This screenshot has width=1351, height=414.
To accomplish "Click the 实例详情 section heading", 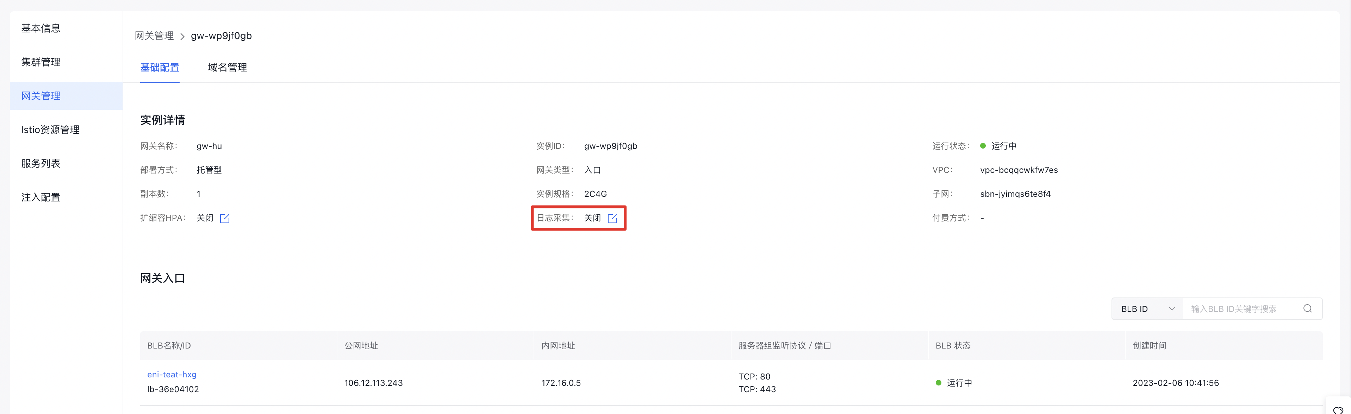I will pos(163,120).
